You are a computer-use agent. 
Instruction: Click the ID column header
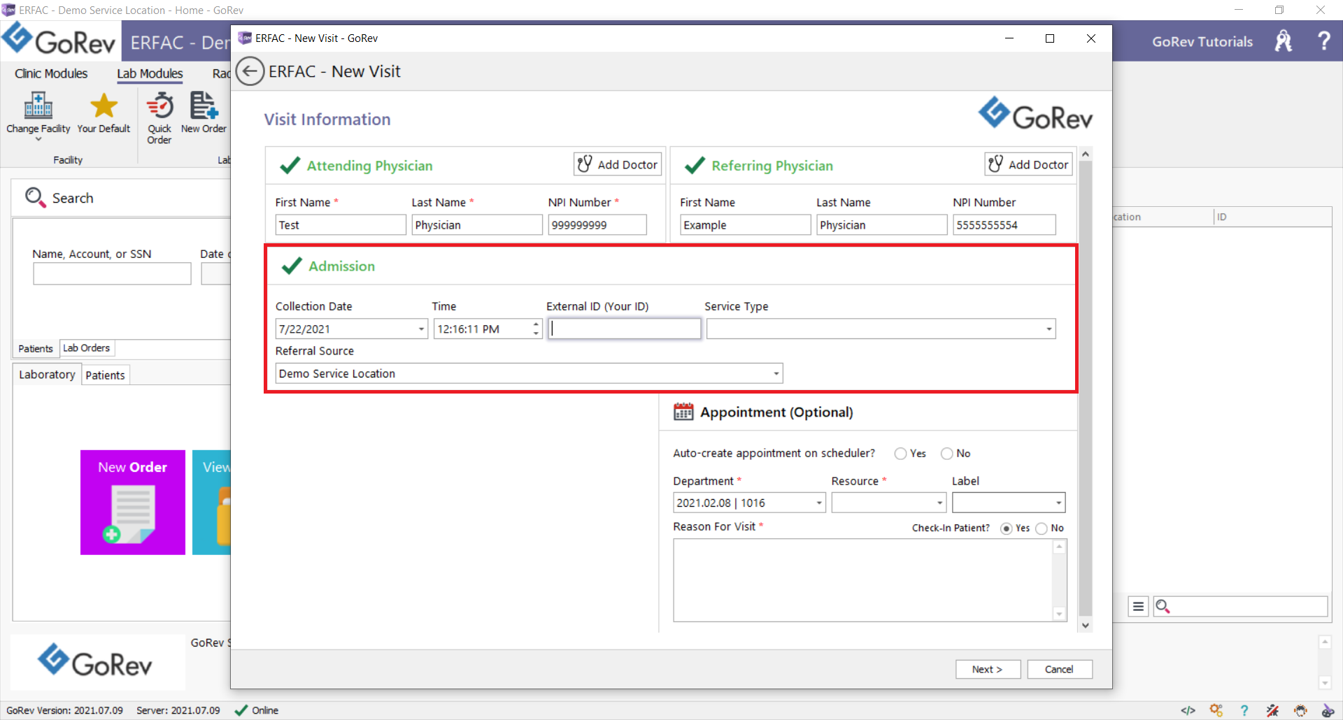(1273, 217)
